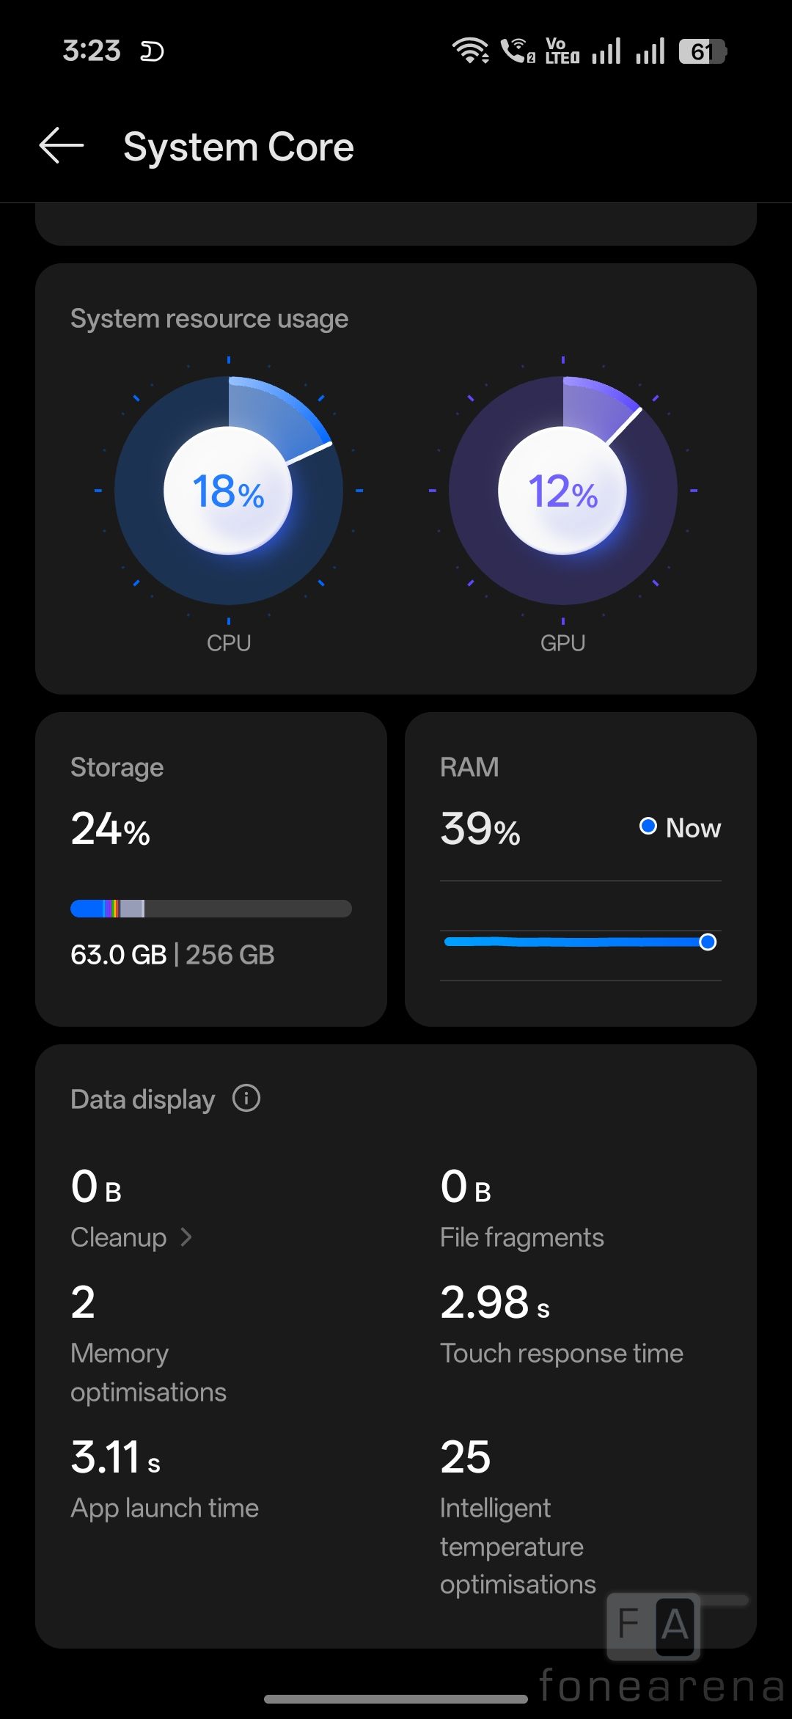Screen dimensions: 792x1719
Task: Expand Cleanup chevron arrow
Action: pyautogui.click(x=186, y=1237)
